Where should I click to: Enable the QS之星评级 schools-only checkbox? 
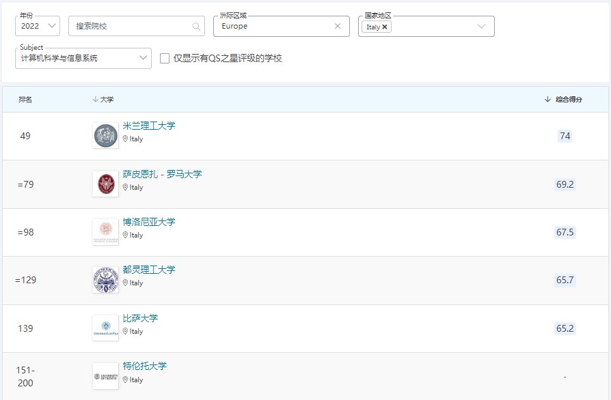(165, 59)
